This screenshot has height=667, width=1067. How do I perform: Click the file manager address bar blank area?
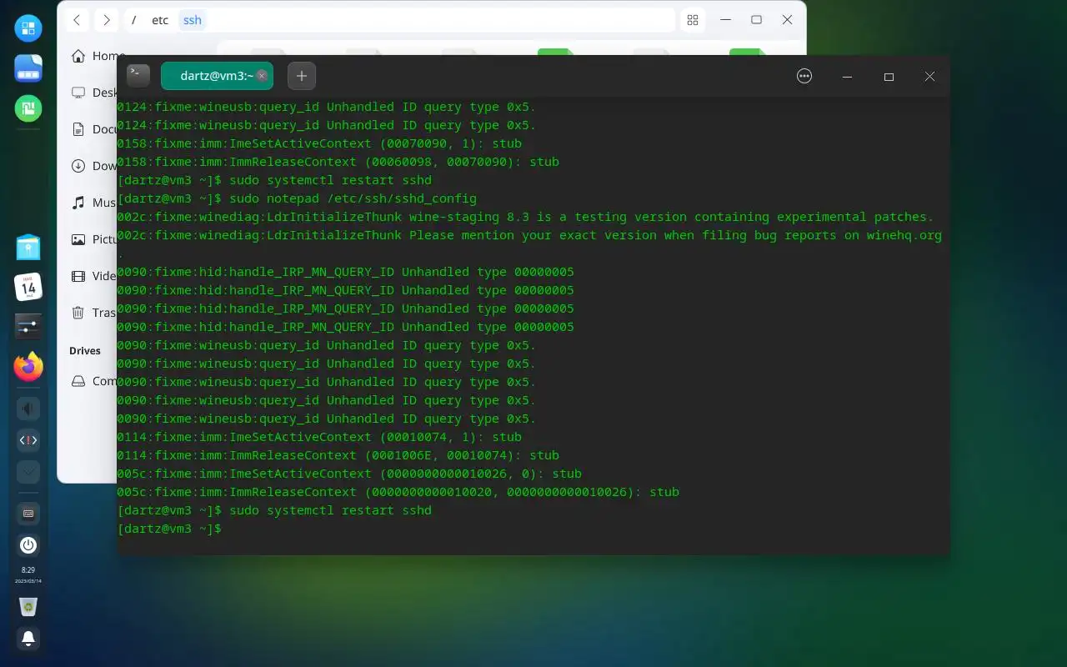[x=442, y=20]
